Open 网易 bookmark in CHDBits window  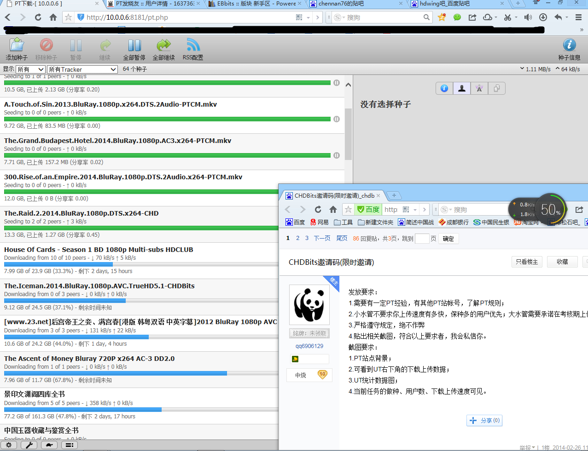click(x=320, y=222)
